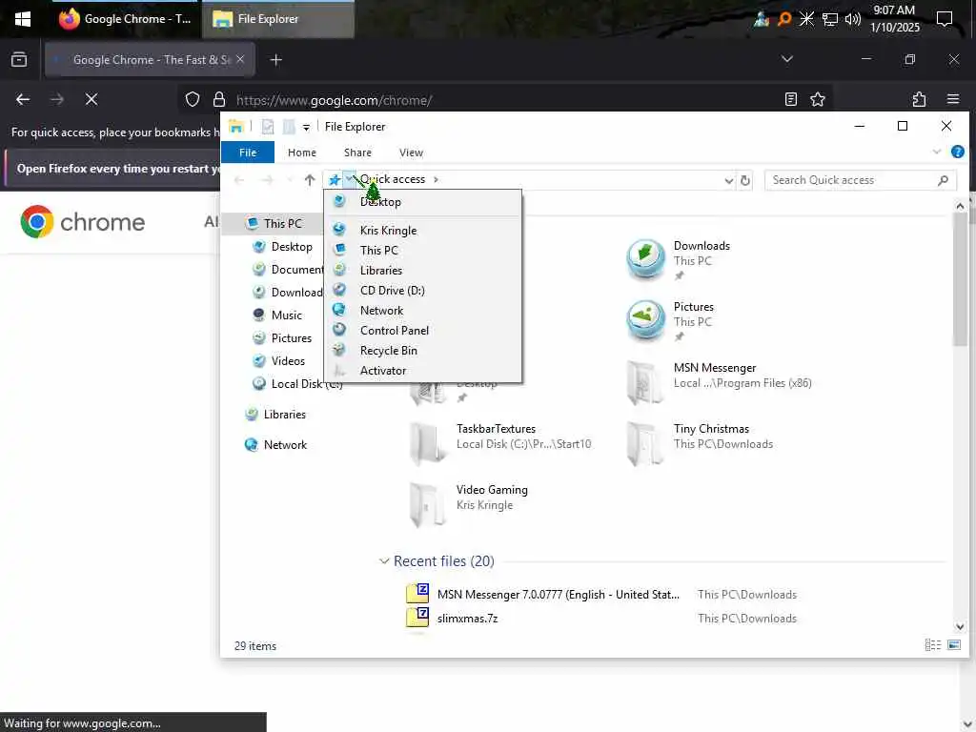Select This PC in navigation pane

(282, 223)
